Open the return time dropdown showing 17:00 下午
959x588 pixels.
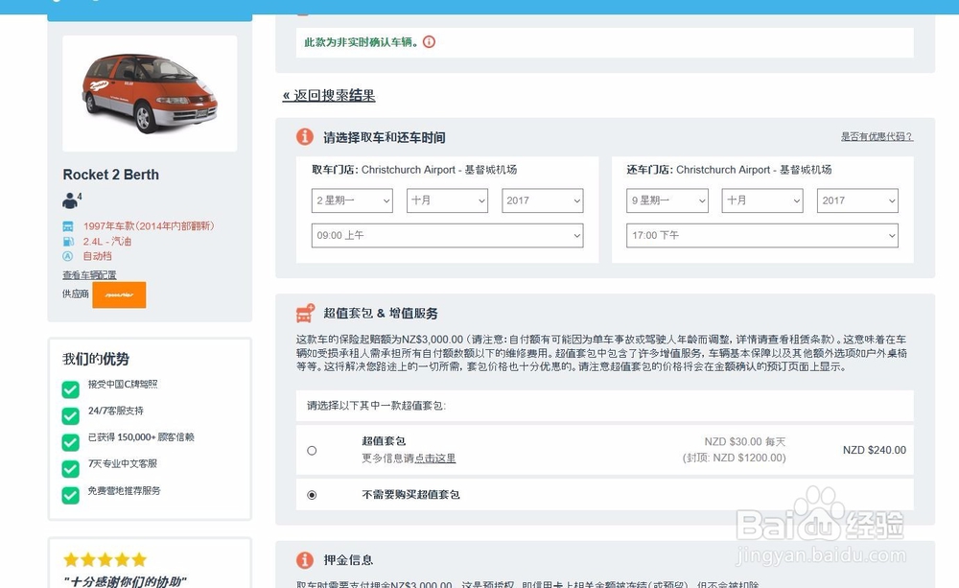coord(762,236)
